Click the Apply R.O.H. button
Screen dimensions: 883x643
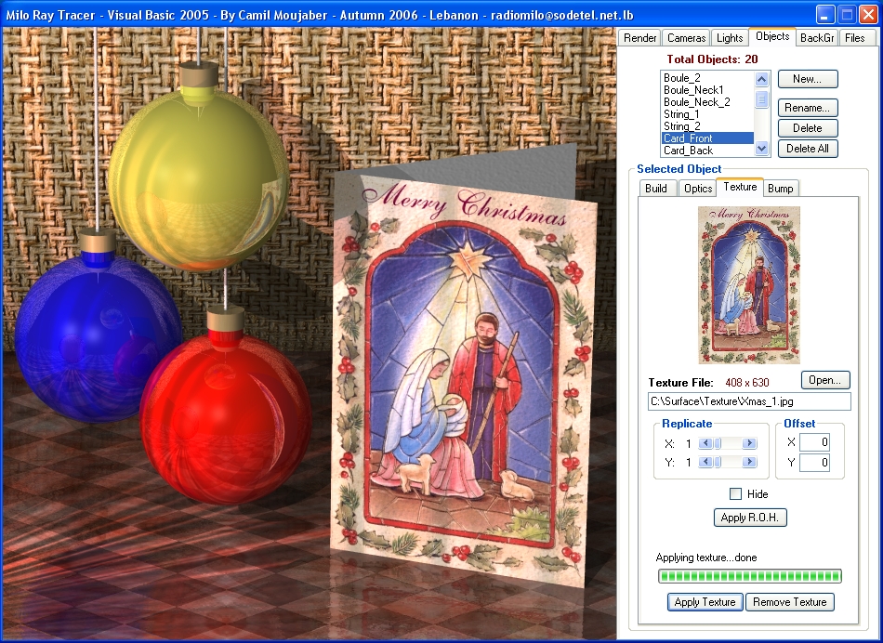click(750, 518)
